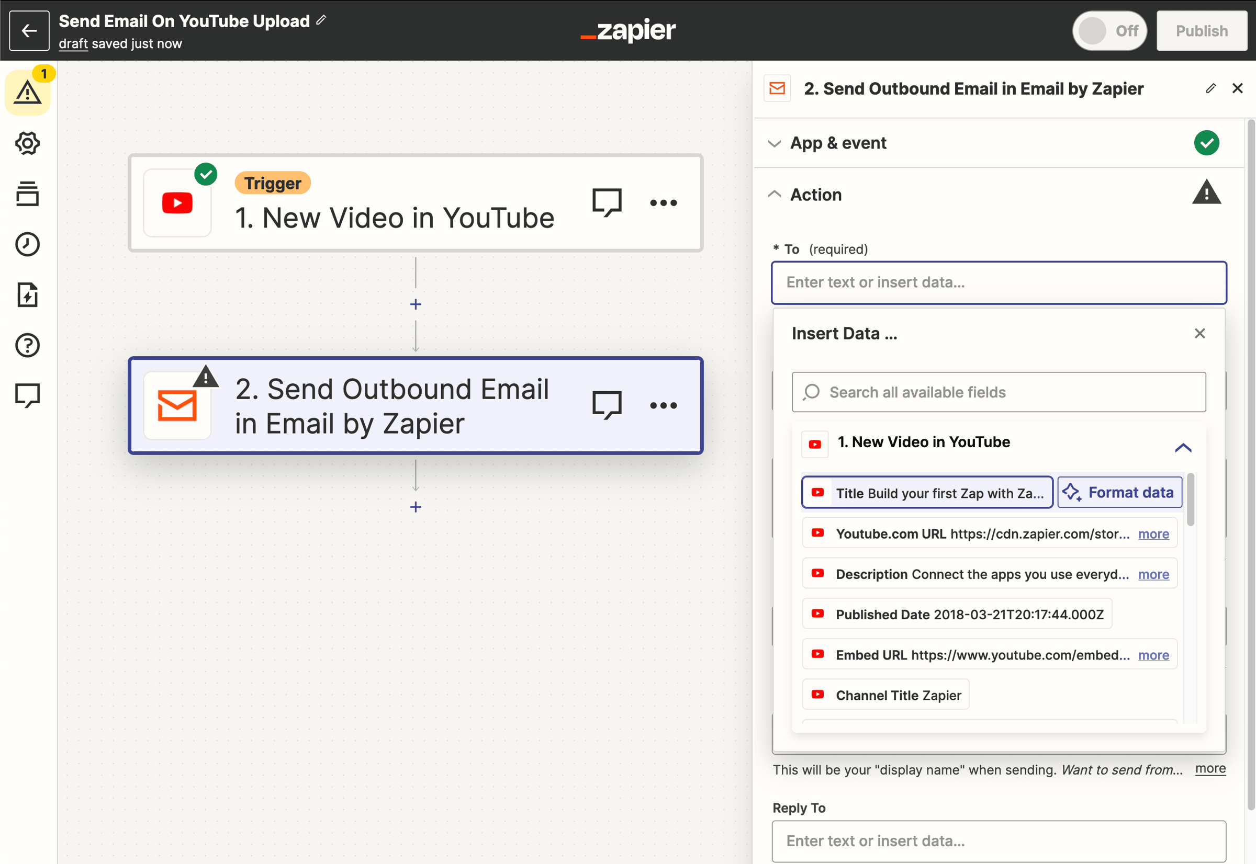This screenshot has width=1256, height=864.
Task: Expand the App & event section
Action: (837, 143)
